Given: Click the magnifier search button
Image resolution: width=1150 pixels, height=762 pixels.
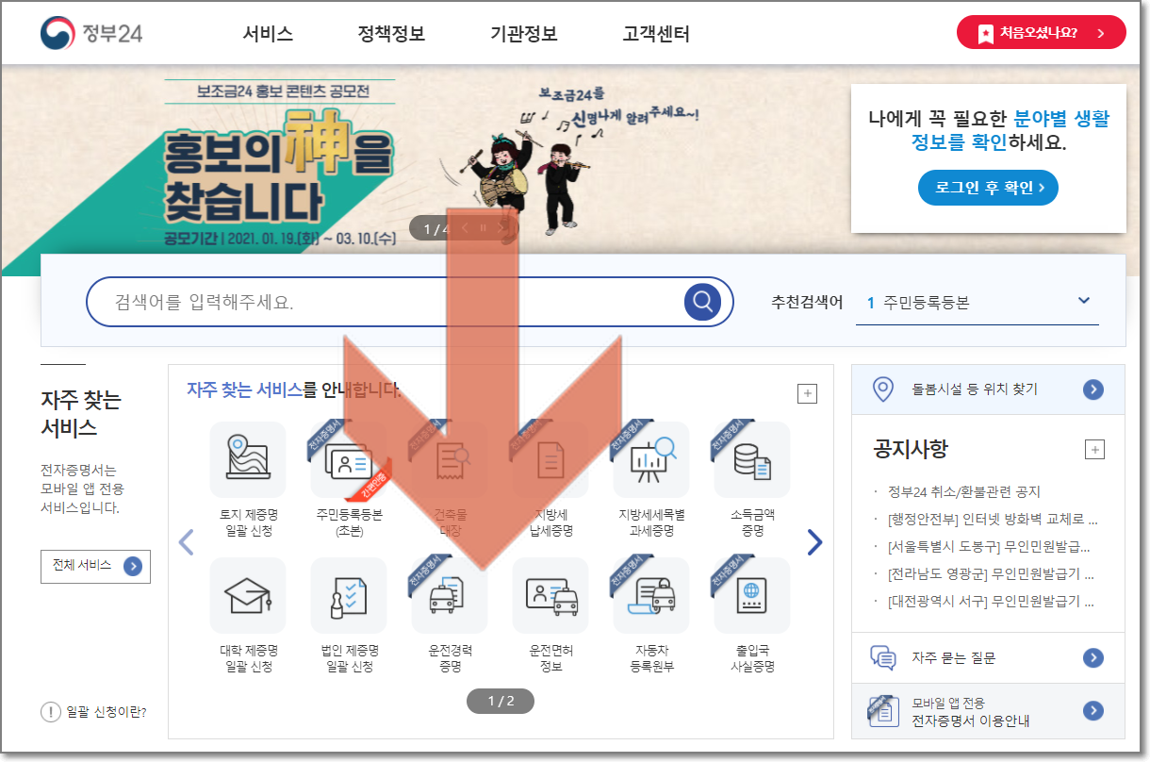Looking at the screenshot, I should tap(702, 302).
